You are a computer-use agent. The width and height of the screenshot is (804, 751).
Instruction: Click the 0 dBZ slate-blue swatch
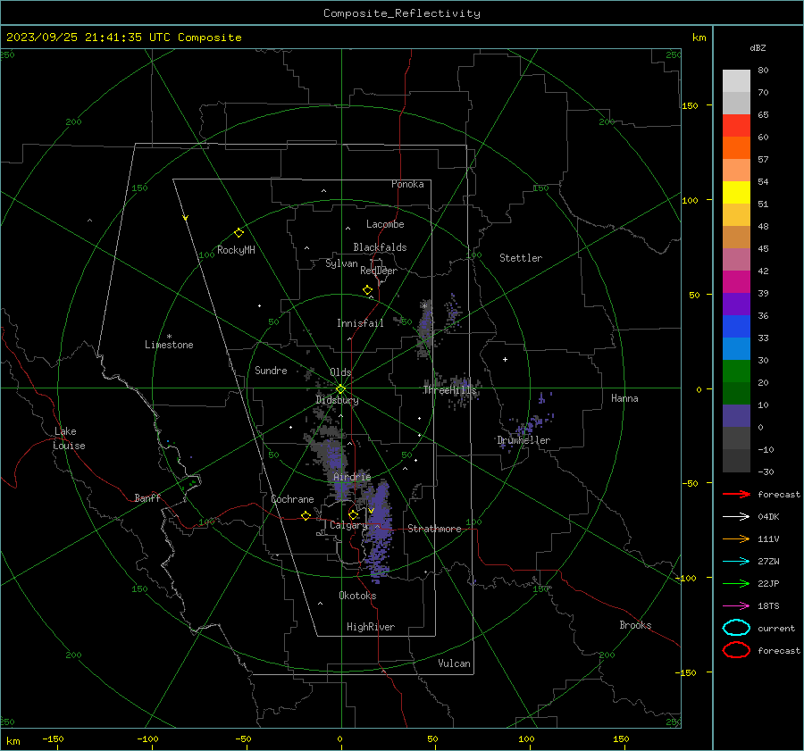(x=736, y=416)
